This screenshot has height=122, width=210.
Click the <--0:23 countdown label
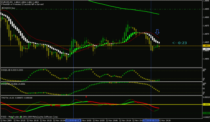click(x=179, y=43)
